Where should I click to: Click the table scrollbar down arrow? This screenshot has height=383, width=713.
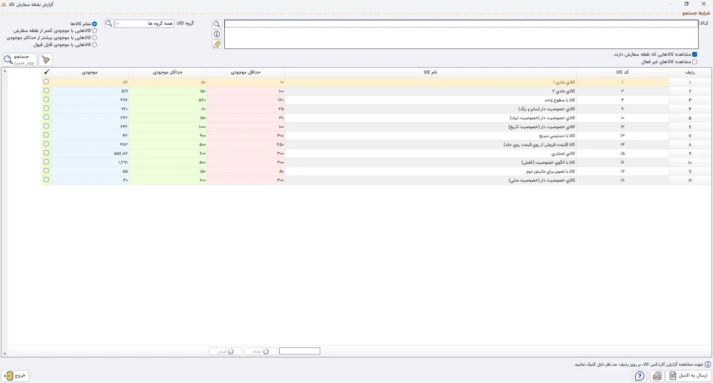pos(5,354)
